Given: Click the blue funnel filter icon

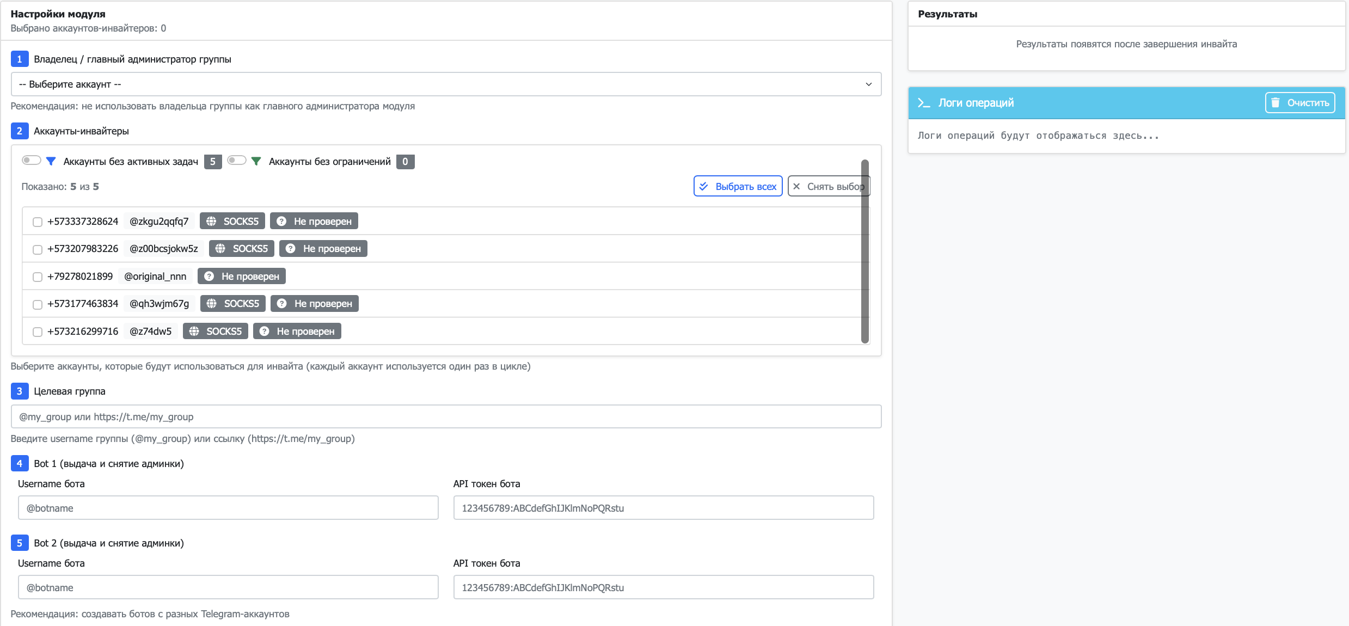Looking at the screenshot, I should [x=51, y=161].
